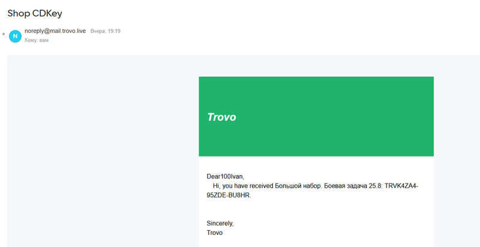Click the "95ZDE-BU8HR." key code ending
Viewport: 480px width, 247px height.
tap(229, 195)
